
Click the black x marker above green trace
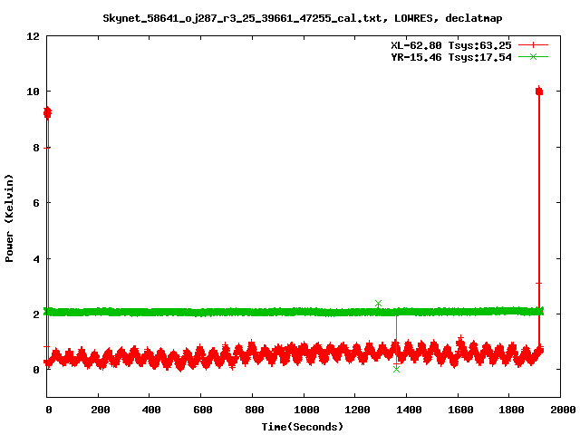click(378, 304)
